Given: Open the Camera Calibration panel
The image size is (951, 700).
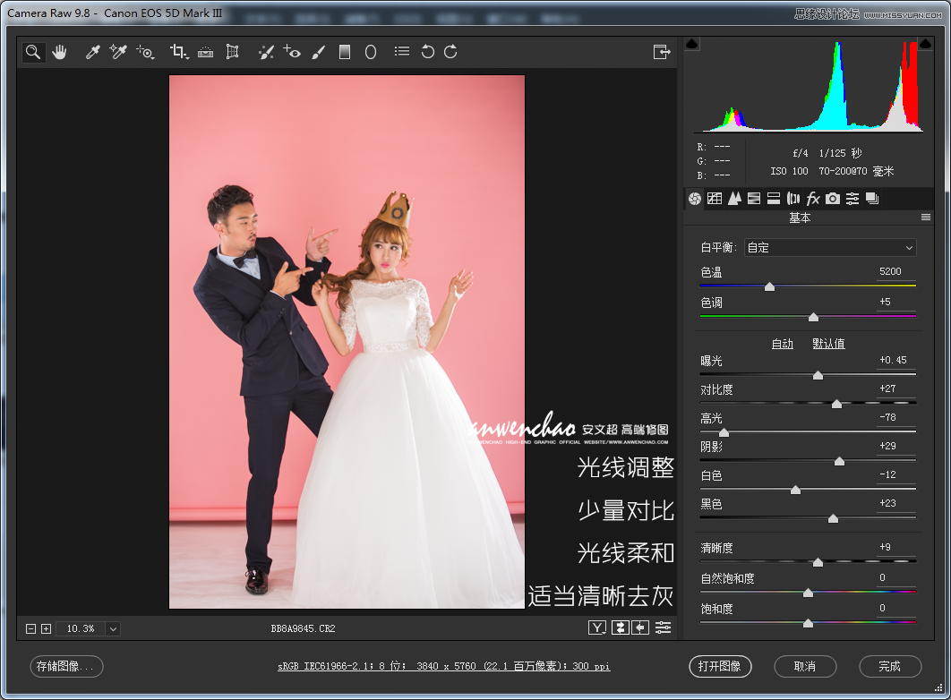Looking at the screenshot, I should (832, 198).
